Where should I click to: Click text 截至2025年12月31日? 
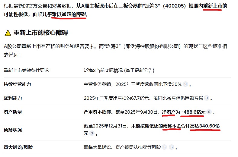(105, 126)
